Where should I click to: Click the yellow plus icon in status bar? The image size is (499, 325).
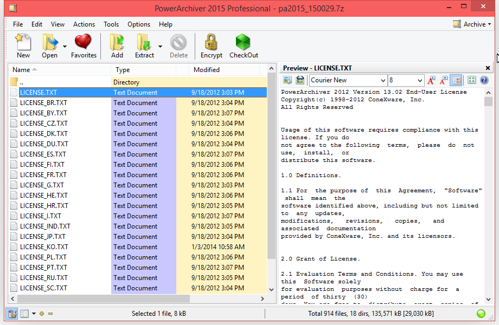coord(42,314)
